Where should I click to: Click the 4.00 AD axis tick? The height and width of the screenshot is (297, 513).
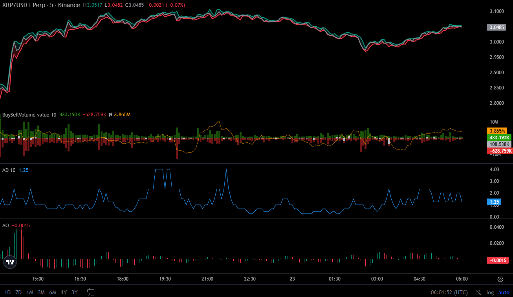494,169
